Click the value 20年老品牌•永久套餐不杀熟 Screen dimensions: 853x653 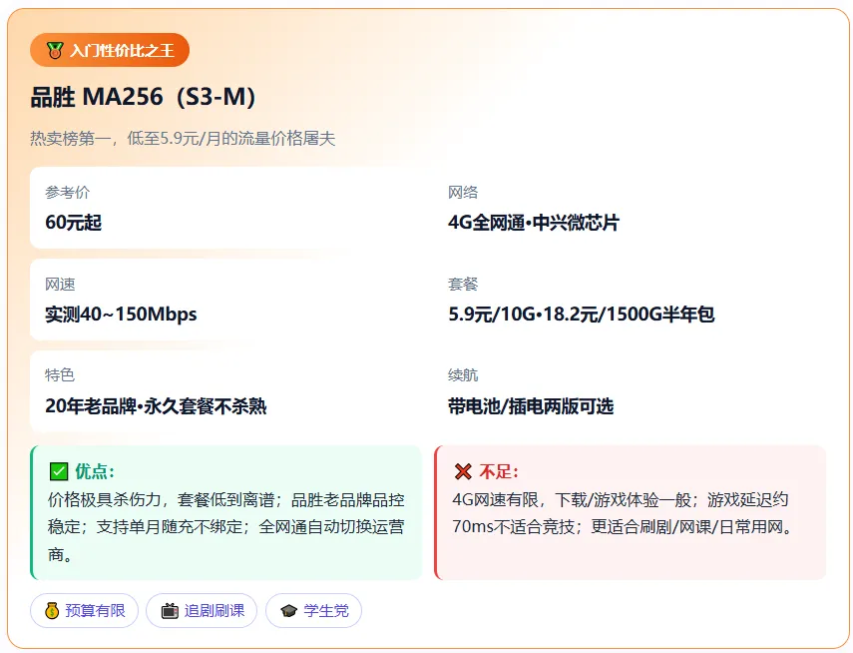tap(156, 406)
